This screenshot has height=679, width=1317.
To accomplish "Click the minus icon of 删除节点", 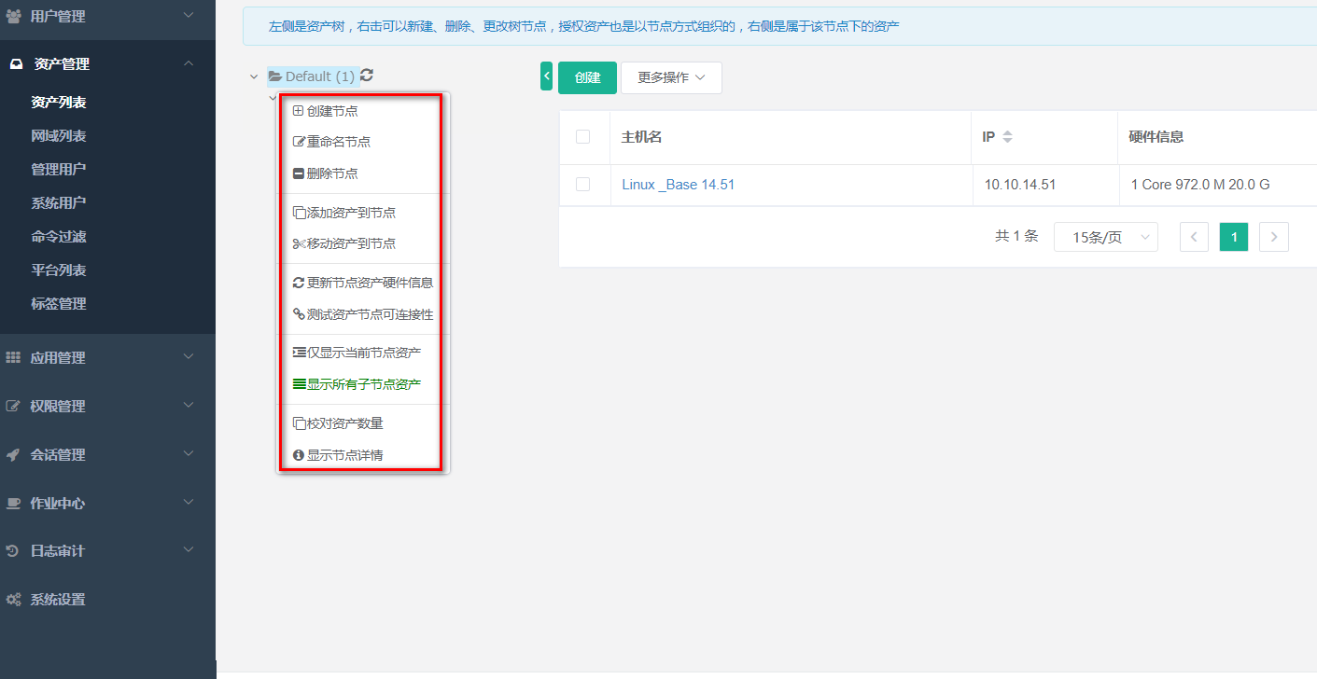I will [299, 173].
